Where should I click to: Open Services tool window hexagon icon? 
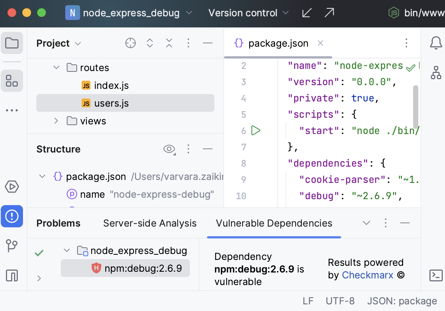(12, 186)
